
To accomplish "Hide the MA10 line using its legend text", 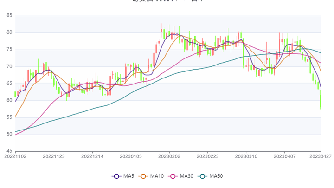I will click(x=157, y=176).
